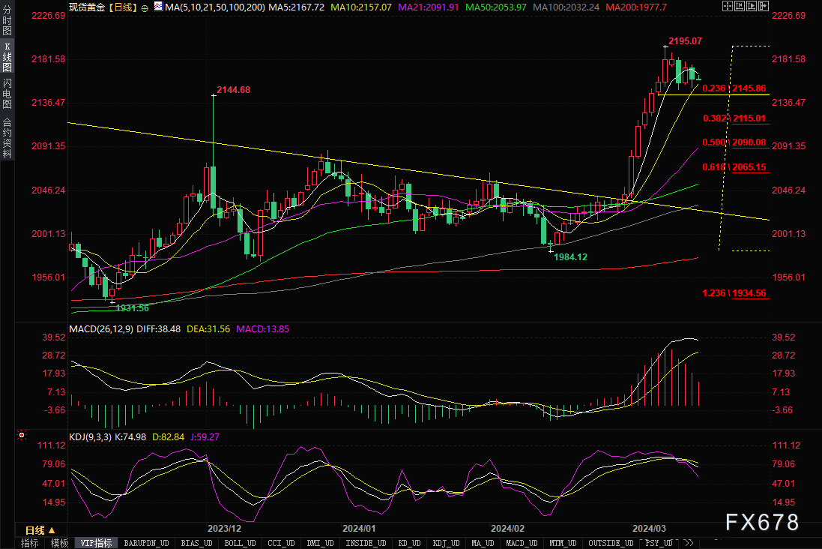Choose the DMI_UD indicator
This screenshot has height=549, width=822.
click(320, 543)
